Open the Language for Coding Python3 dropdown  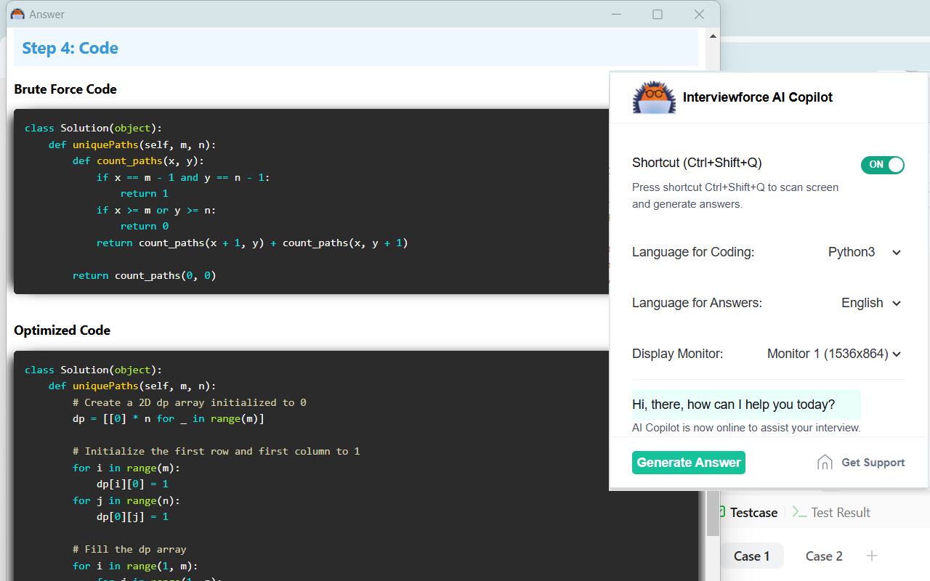865,252
